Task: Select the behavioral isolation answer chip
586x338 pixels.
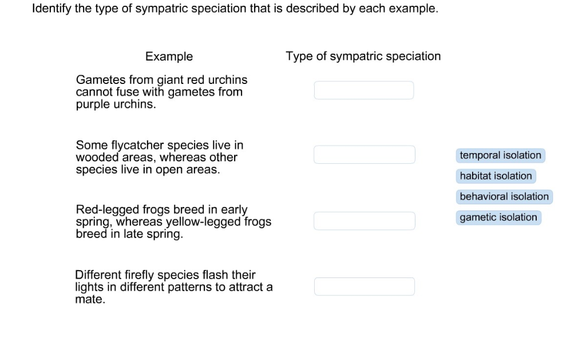Action: (x=504, y=196)
